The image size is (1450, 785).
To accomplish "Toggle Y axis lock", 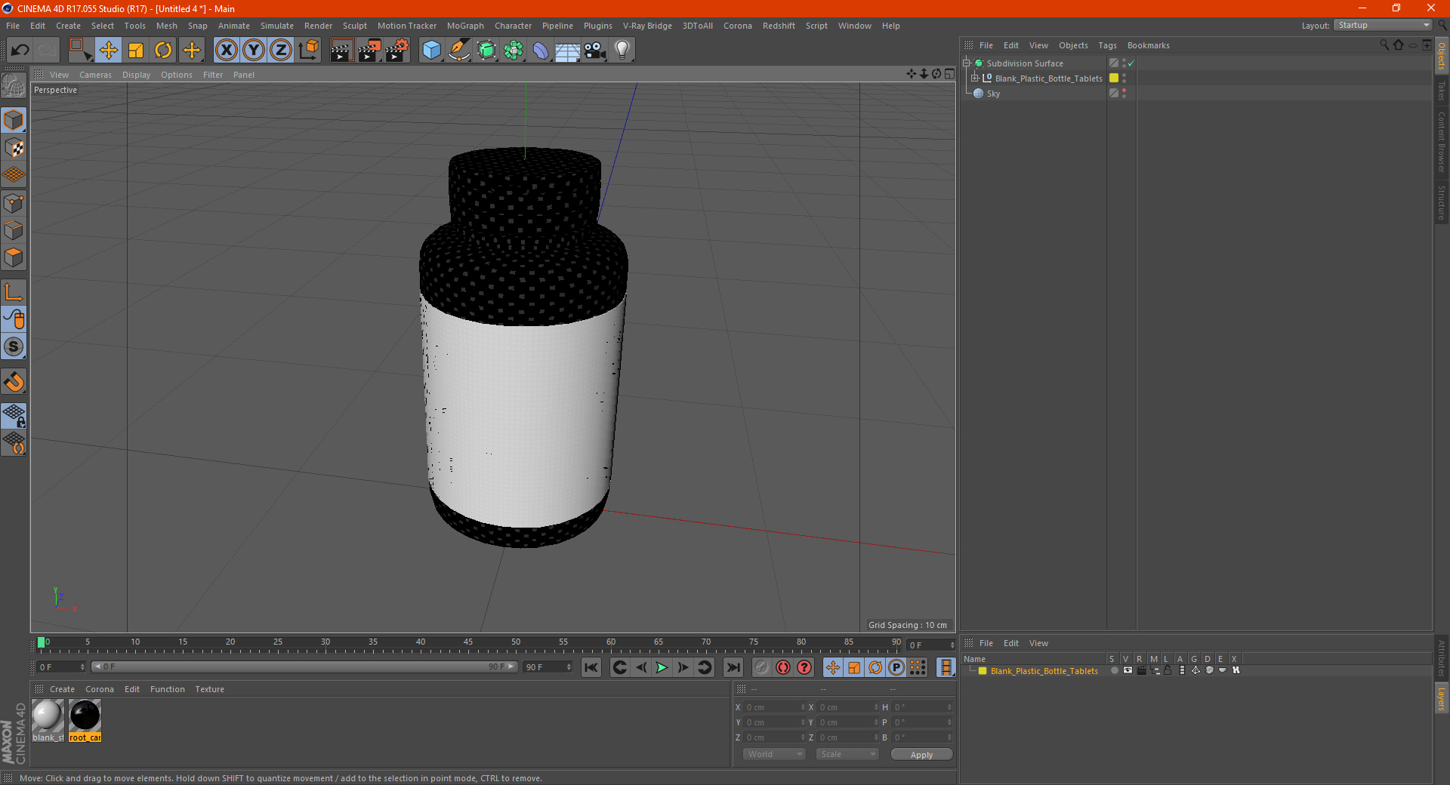I will click(x=254, y=51).
